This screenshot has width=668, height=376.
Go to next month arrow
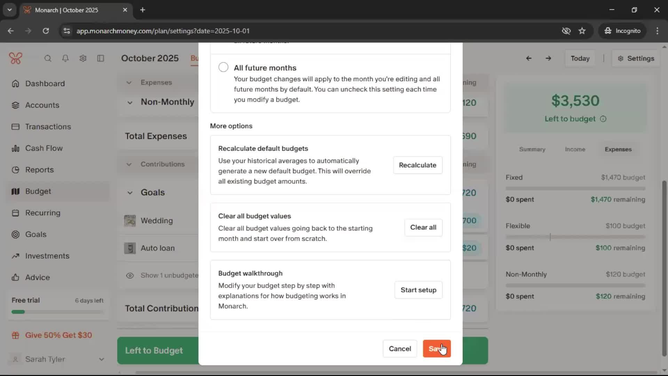click(x=548, y=58)
